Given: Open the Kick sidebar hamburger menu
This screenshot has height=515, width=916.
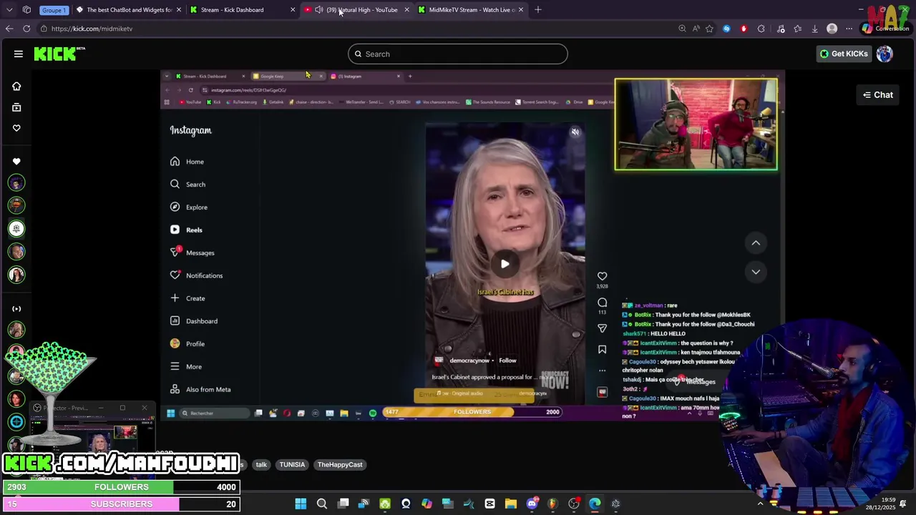Looking at the screenshot, I should [19, 54].
